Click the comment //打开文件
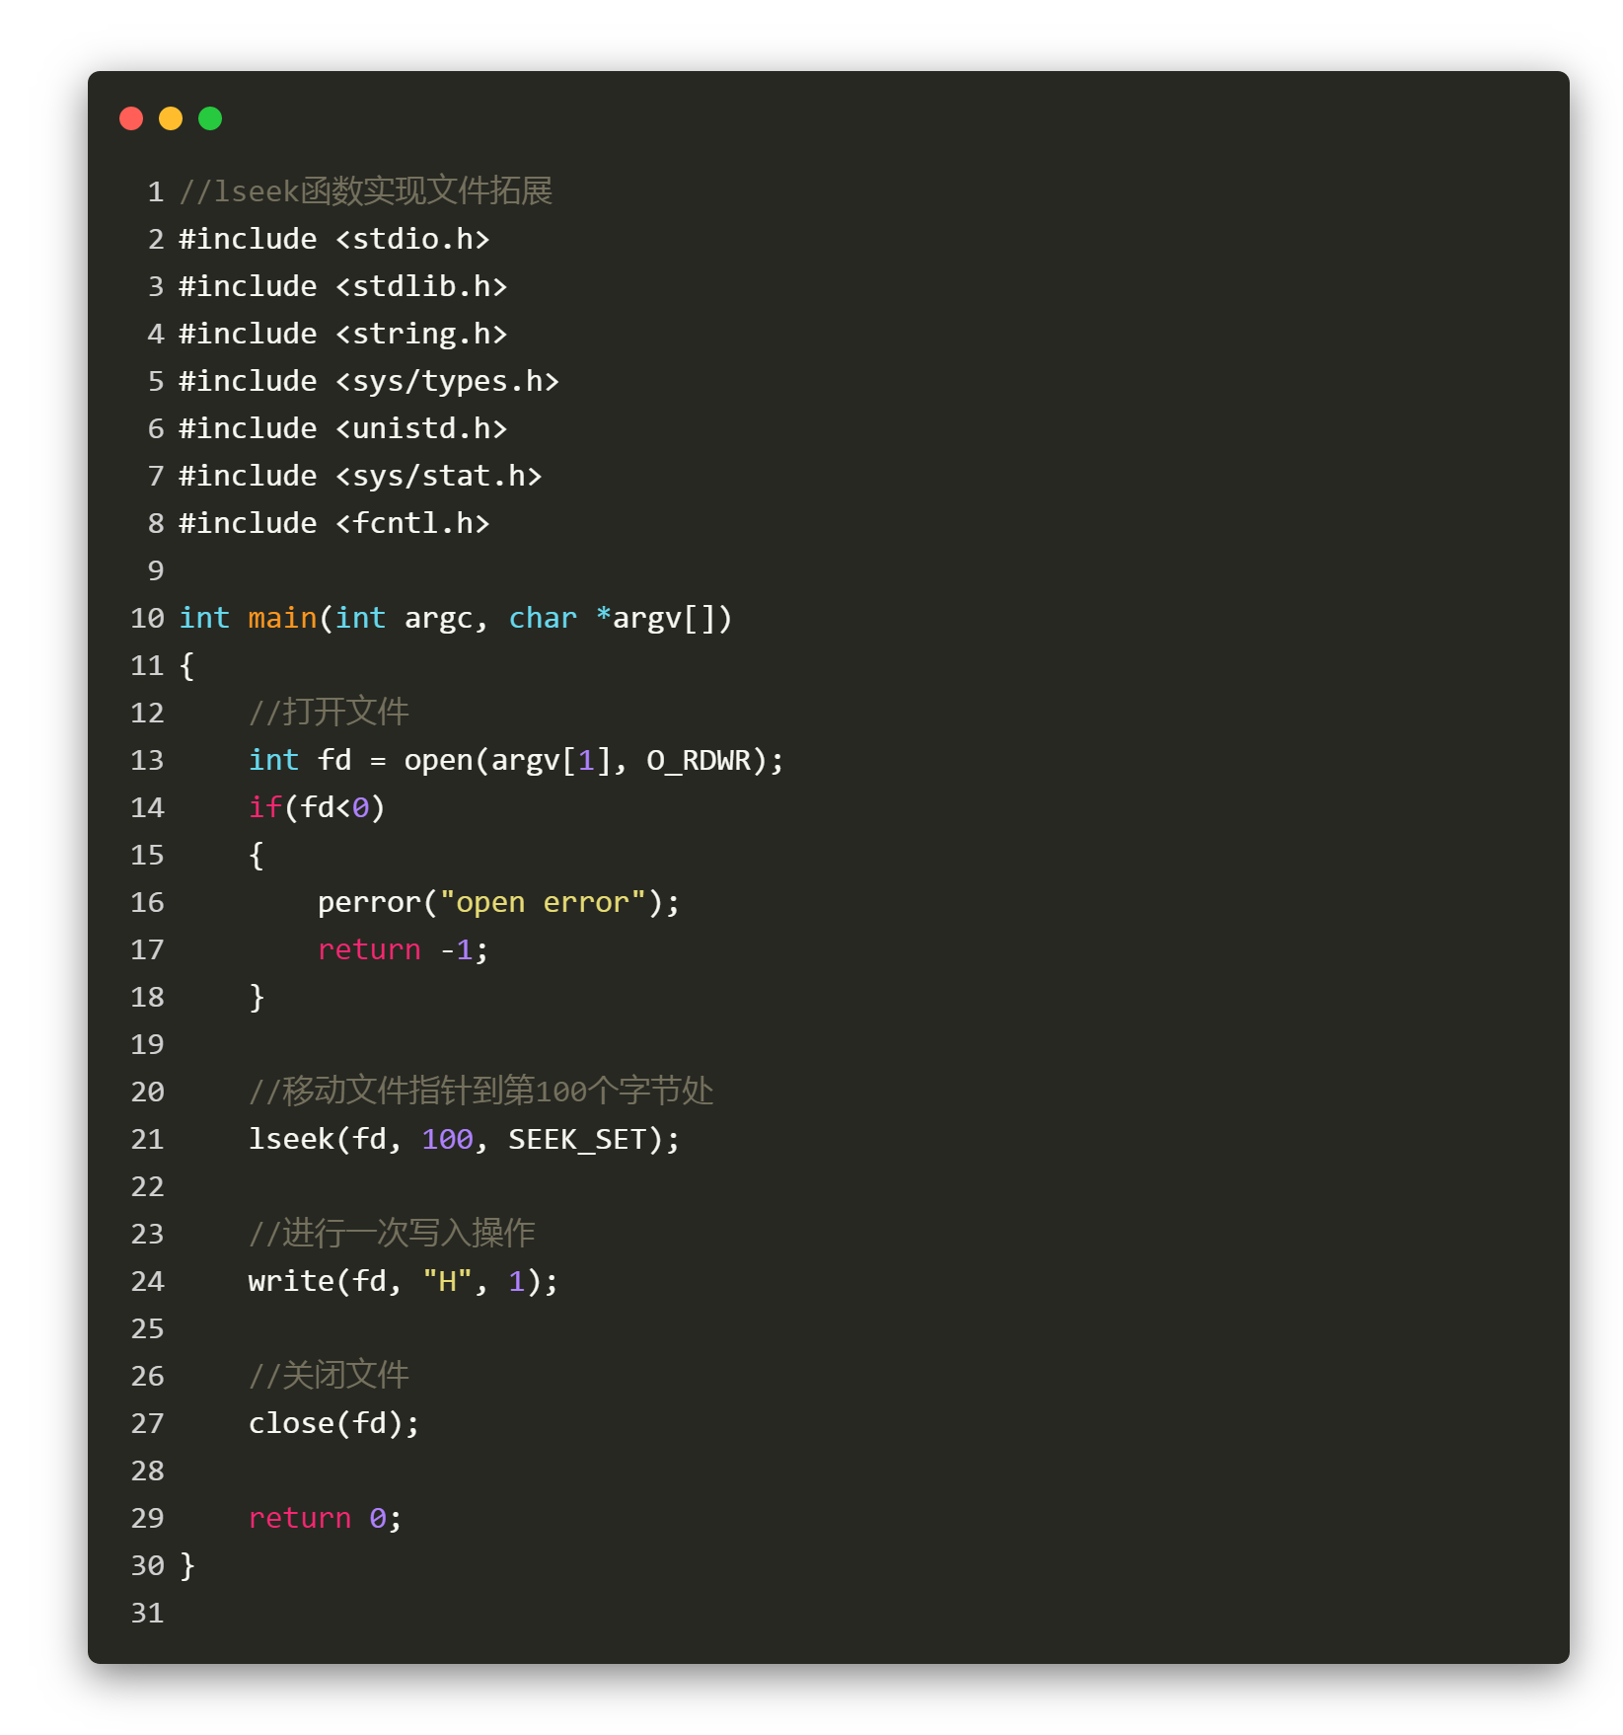Screen dimensions: 1623x1735 tap(331, 712)
